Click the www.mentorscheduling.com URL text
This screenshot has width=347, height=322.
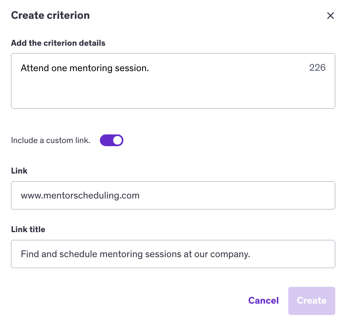80,195
